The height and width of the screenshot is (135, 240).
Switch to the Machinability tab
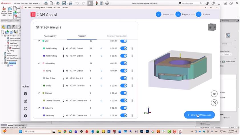[x=50, y=36]
